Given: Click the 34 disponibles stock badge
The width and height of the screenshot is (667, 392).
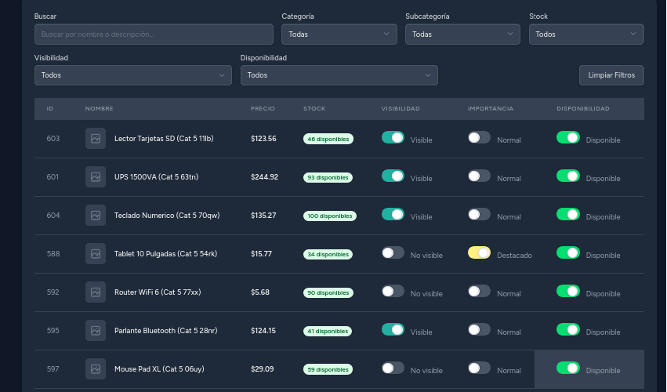Looking at the screenshot, I should [x=328, y=255].
